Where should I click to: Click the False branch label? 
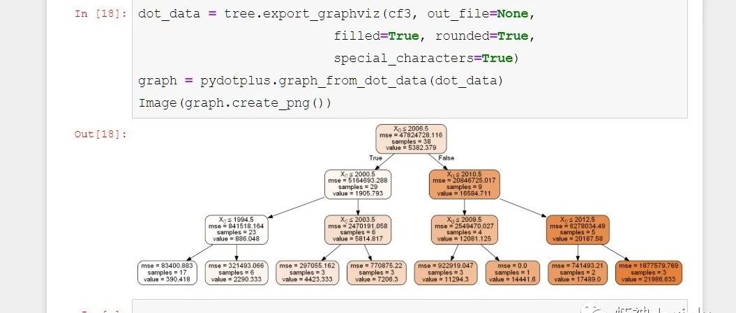coord(446,158)
